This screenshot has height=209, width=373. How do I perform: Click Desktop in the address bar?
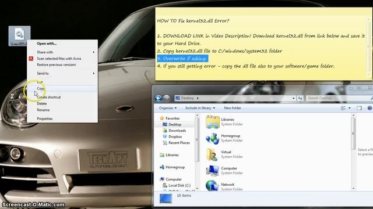tap(187, 98)
